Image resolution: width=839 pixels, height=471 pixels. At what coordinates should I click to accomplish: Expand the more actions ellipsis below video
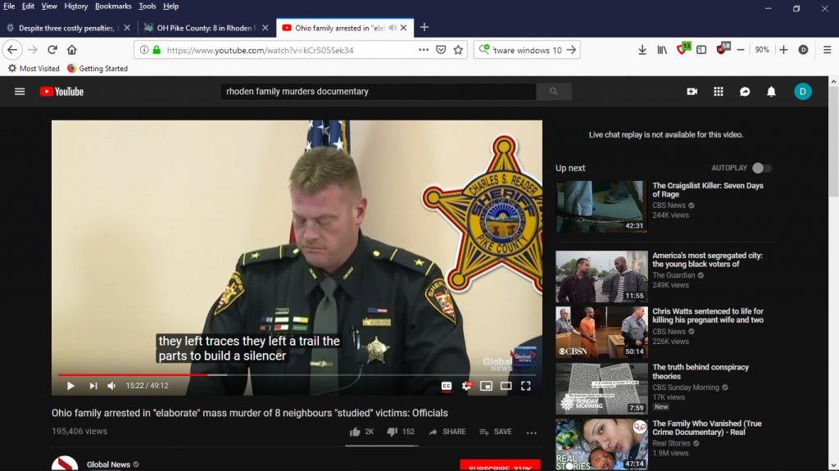click(531, 433)
